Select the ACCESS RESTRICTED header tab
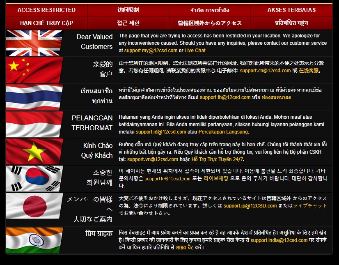The height and width of the screenshot is (265, 339). [x=46, y=10]
